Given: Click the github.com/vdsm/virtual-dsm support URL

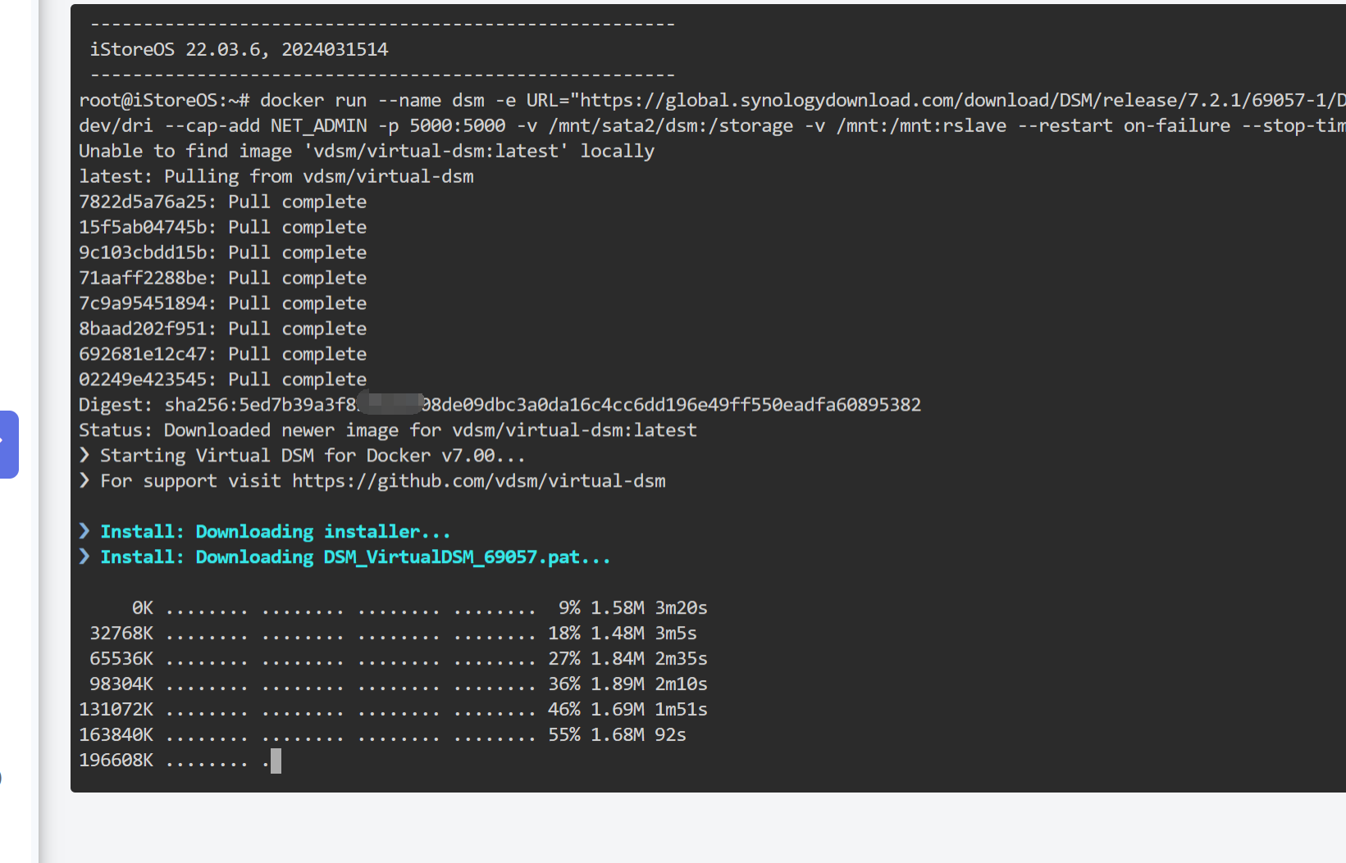Looking at the screenshot, I should [479, 481].
